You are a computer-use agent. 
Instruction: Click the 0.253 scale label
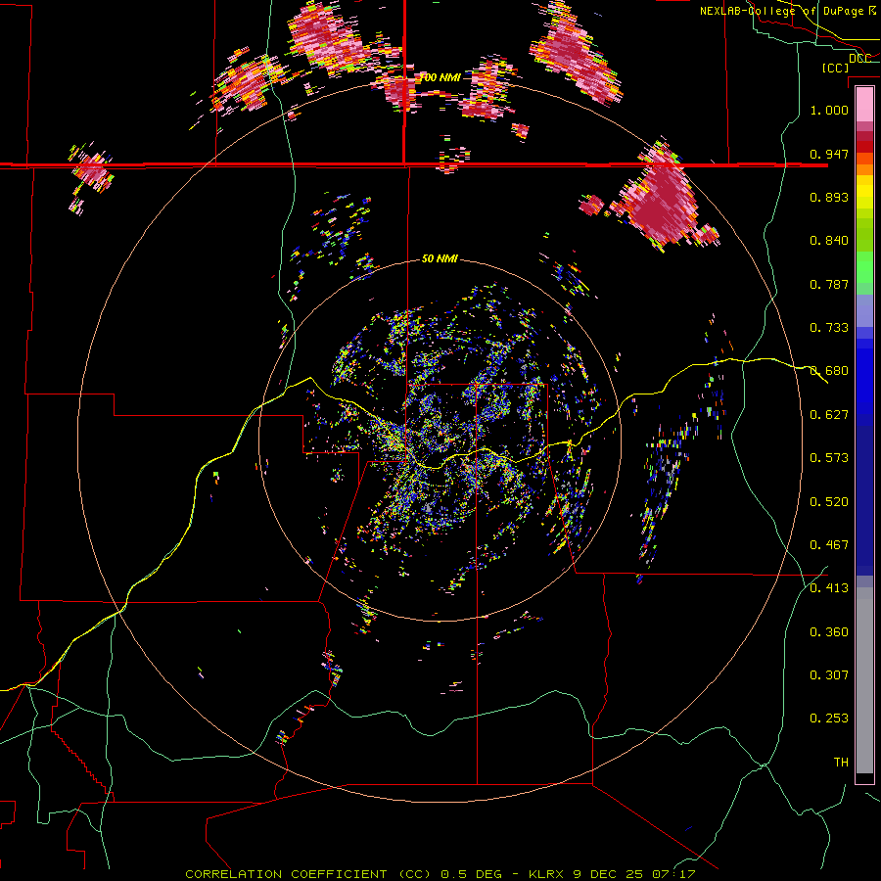click(829, 719)
